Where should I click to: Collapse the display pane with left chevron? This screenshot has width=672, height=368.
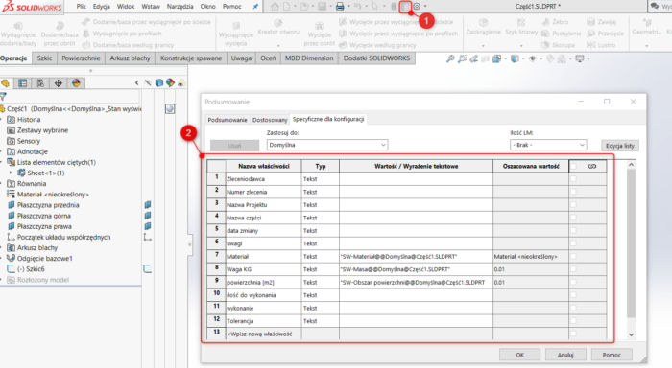pos(136,83)
